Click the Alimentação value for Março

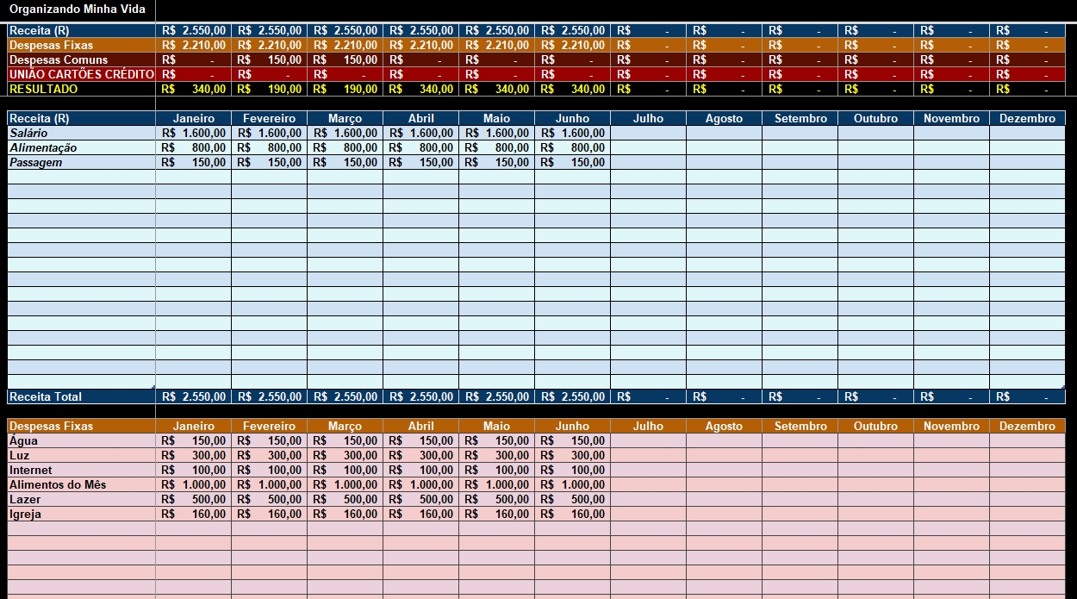(x=345, y=148)
